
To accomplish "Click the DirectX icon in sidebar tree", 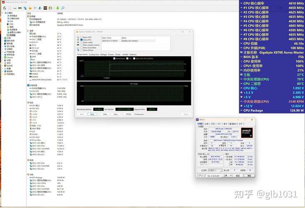I will 5,57.
